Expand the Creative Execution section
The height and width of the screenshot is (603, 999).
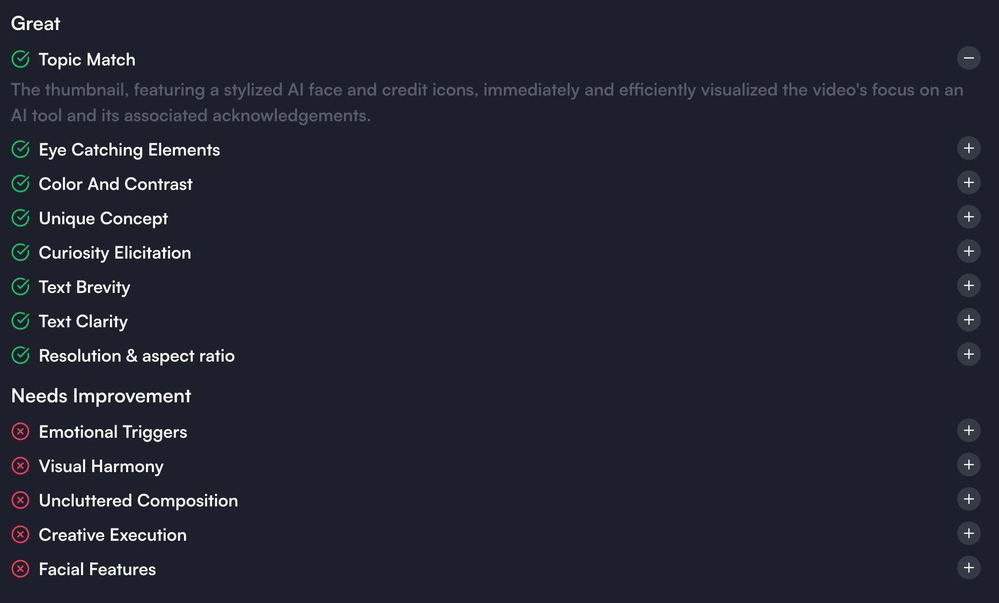(969, 534)
